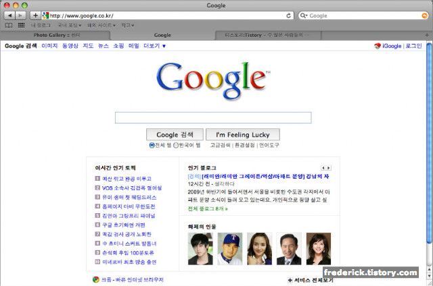Click the Google 검색 button
Viewport: 433px width, 286px height.
pos(175,135)
